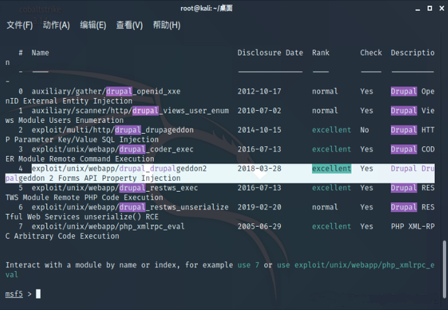The height and width of the screenshot is (310, 448).
Task: Click the drupal_coder_exec exploit module name
Action: pos(112,149)
